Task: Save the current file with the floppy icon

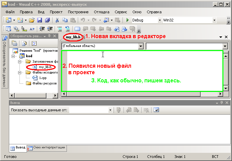Action: tap(40, 20)
